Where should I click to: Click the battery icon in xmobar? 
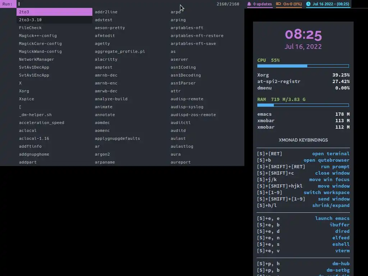click(279, 4)
